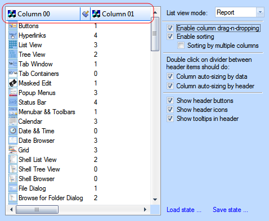269x221 pixels.
Task: Click the Tree View row icon
Action: pos(13,55)
